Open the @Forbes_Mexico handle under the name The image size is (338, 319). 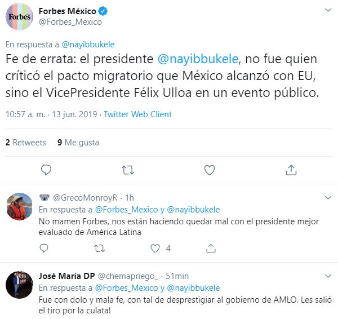[70, 22]
